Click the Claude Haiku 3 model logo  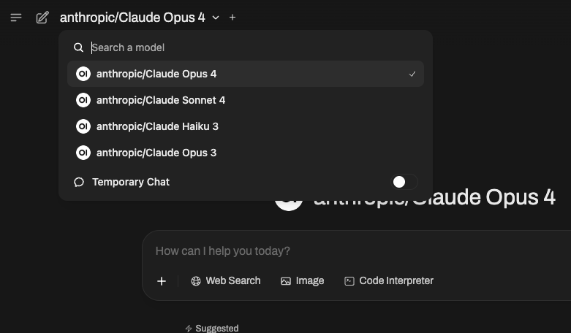[83, 126]
